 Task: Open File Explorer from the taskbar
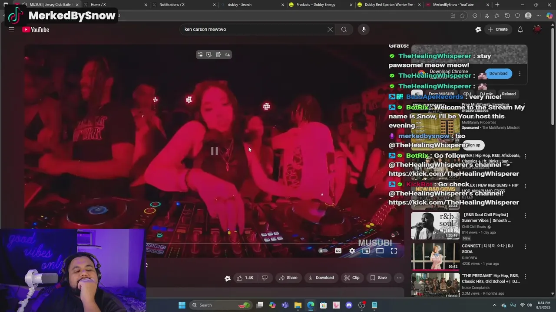pyautogui.click(x=298, y=305)
